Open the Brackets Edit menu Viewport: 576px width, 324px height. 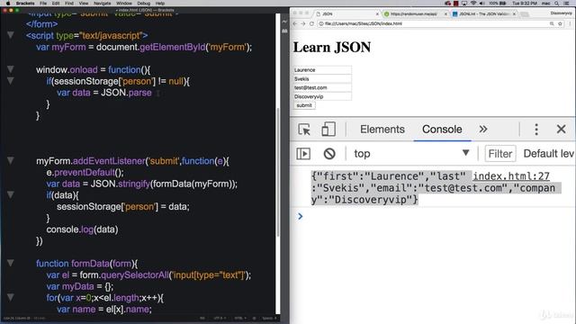coord(56,3)
